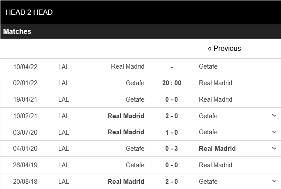Click the 20 : 00 kickoff time
Image resolution: width=281 pixels, height=189 pixels.
[171, 83]
